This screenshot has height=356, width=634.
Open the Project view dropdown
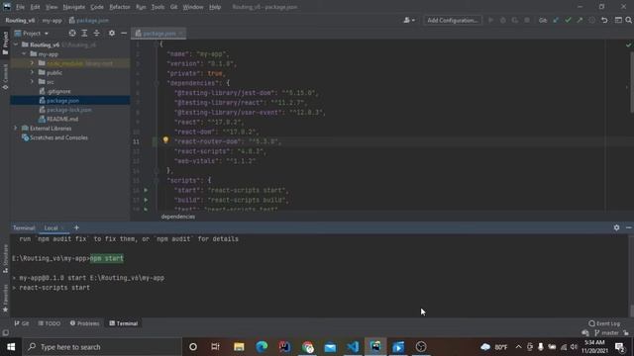pos(32,34)
